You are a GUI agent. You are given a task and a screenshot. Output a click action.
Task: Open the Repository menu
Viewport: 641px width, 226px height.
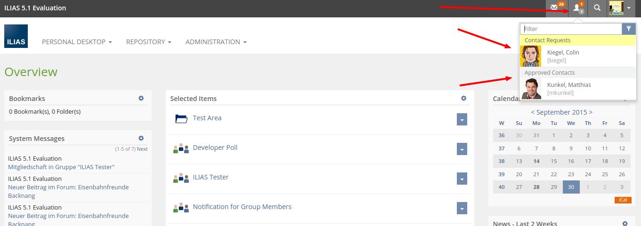(x=148, y=42)
